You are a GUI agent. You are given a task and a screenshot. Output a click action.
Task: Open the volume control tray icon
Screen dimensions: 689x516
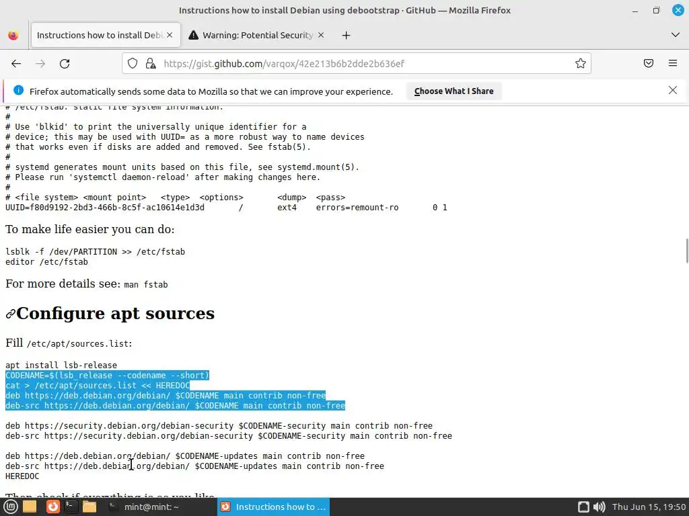pos(599,507)
